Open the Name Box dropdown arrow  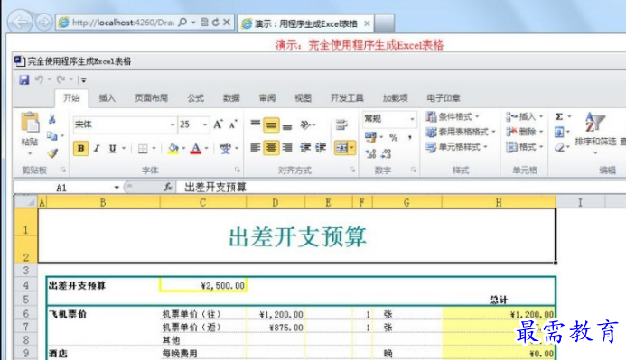tap(117, 188)
